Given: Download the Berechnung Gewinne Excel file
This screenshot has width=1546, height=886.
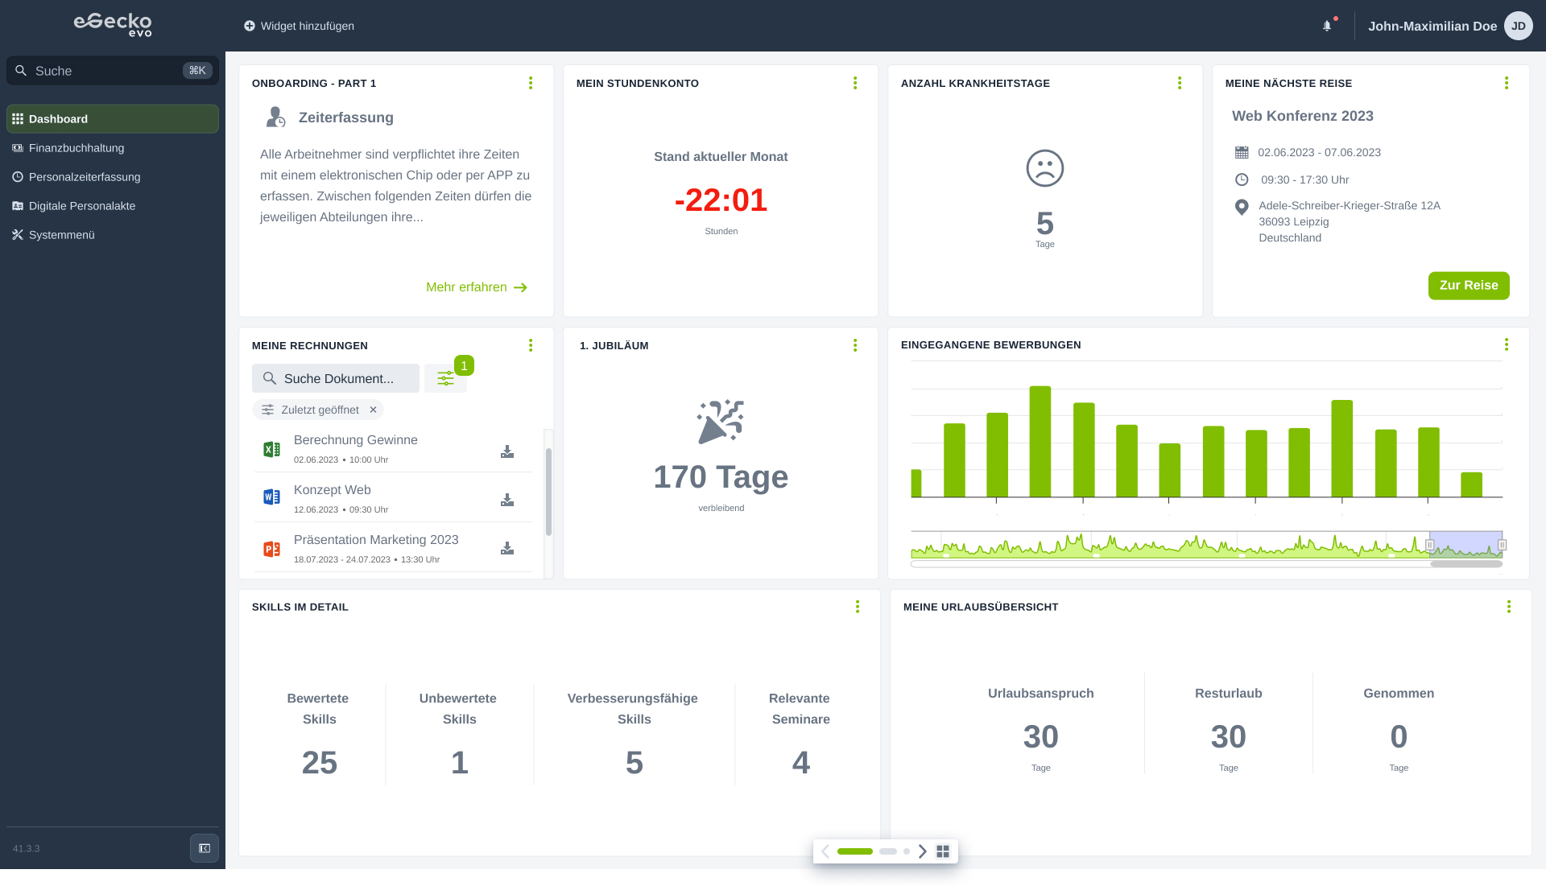Looking at the screenshot, I should point(507,451).
